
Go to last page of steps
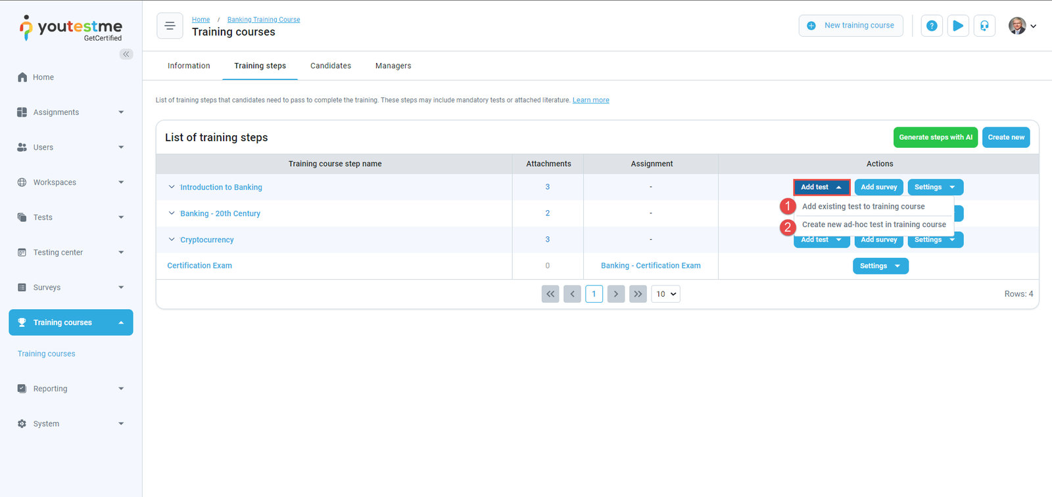[x=638, y=294]
